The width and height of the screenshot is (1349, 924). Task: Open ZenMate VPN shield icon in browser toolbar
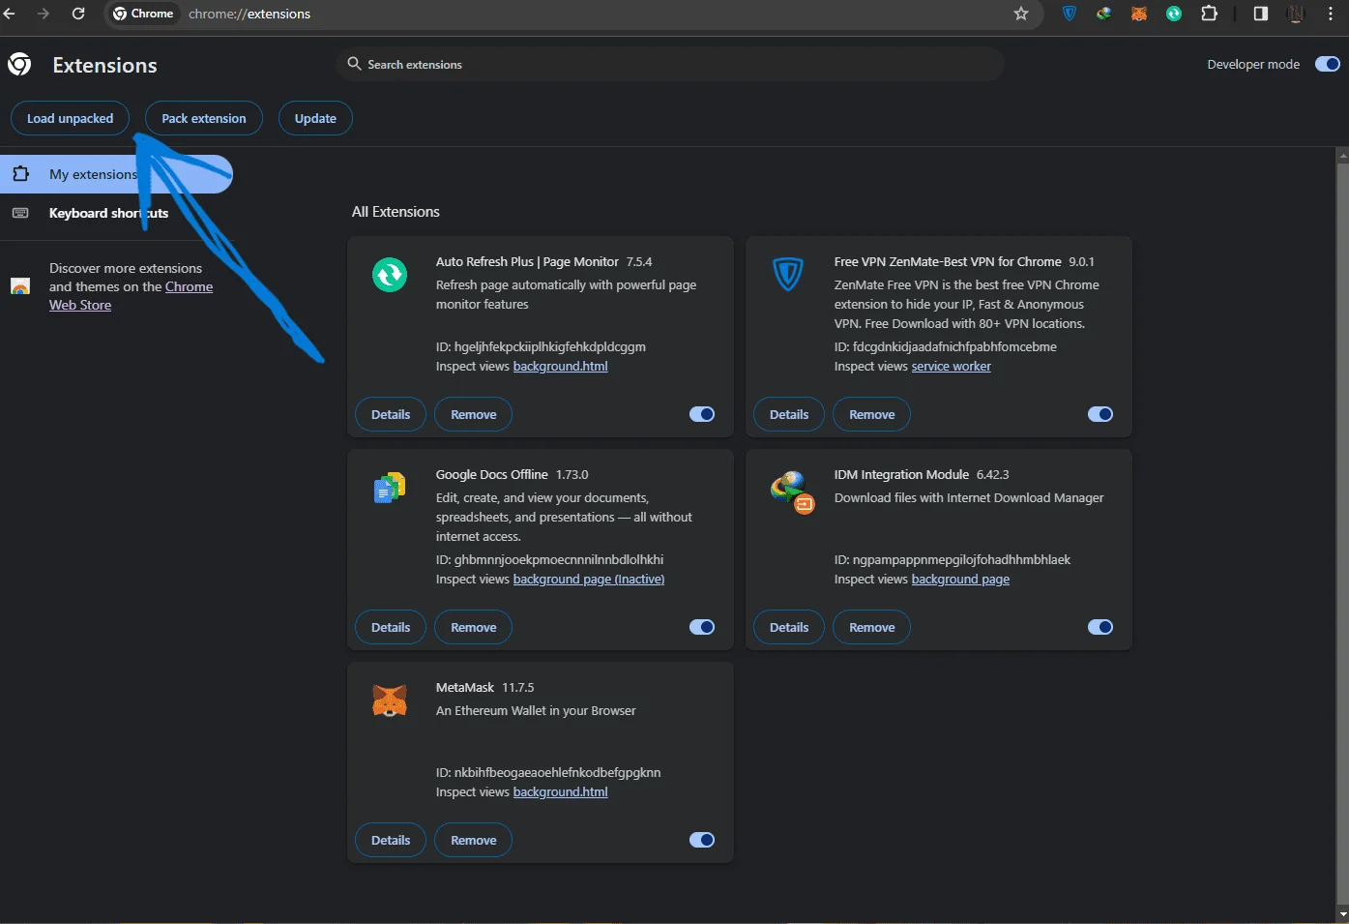coord(1070,14)
